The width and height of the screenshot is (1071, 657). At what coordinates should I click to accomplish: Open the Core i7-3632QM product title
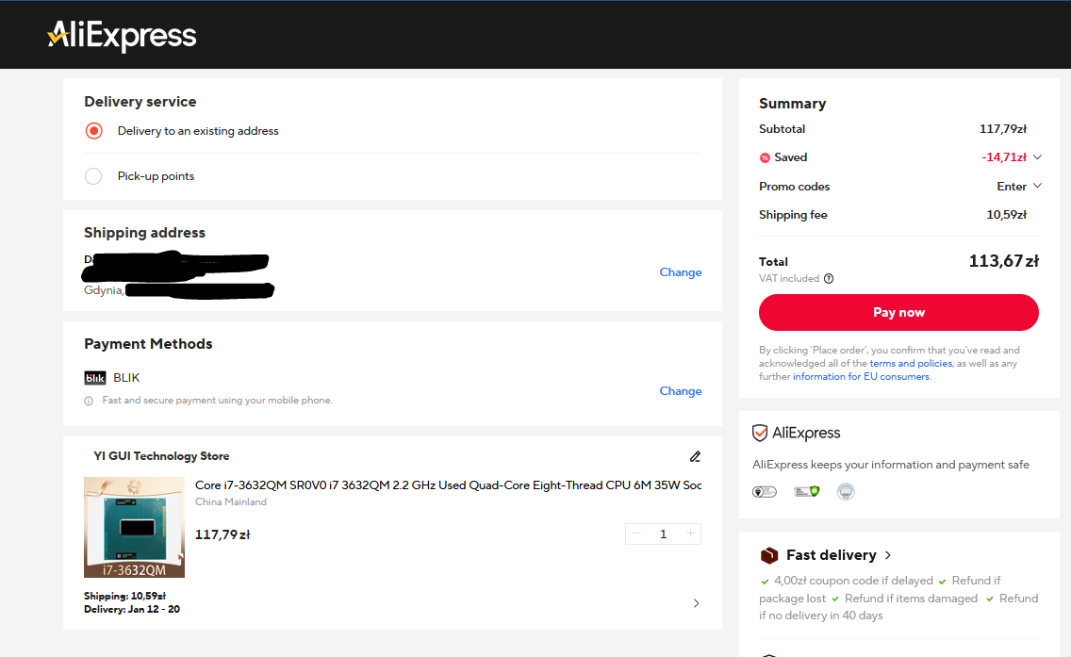tap(448, 485)
